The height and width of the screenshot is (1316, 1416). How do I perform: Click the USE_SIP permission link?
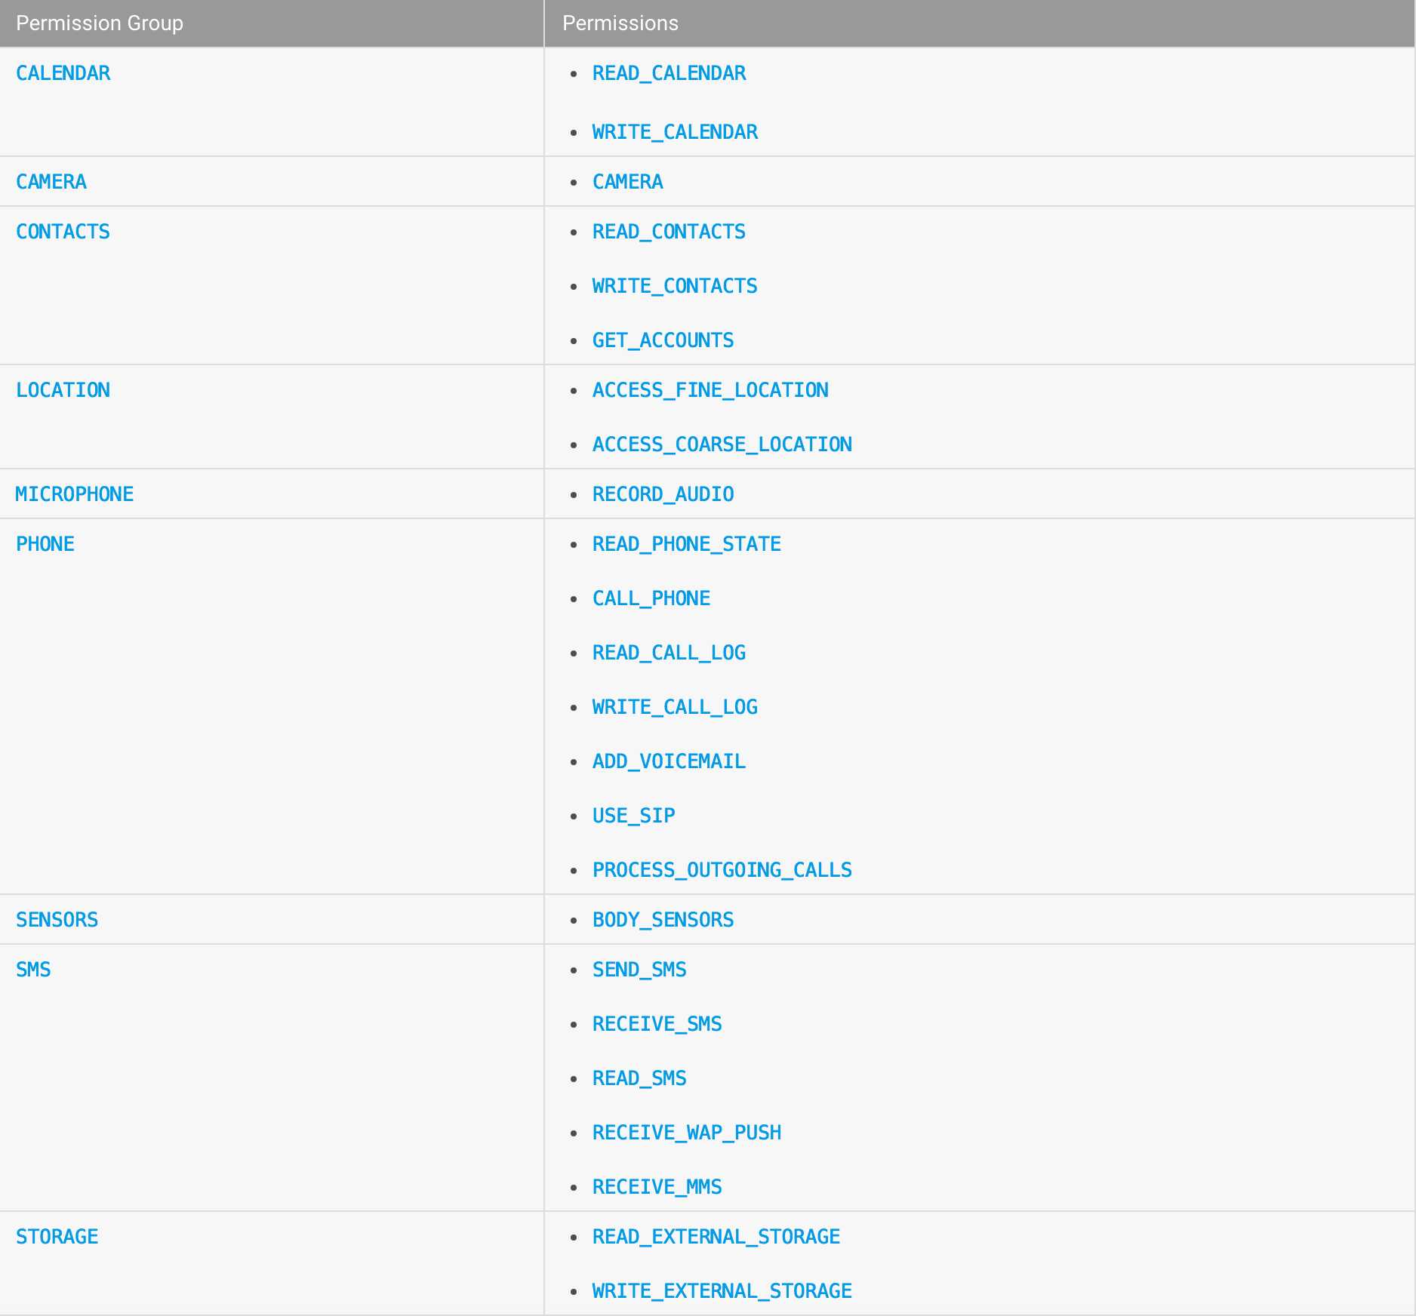[633, 816]
